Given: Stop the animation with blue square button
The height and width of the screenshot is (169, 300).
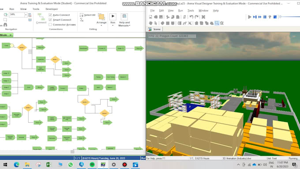Looking at the screenshot, I should [275, 17].
